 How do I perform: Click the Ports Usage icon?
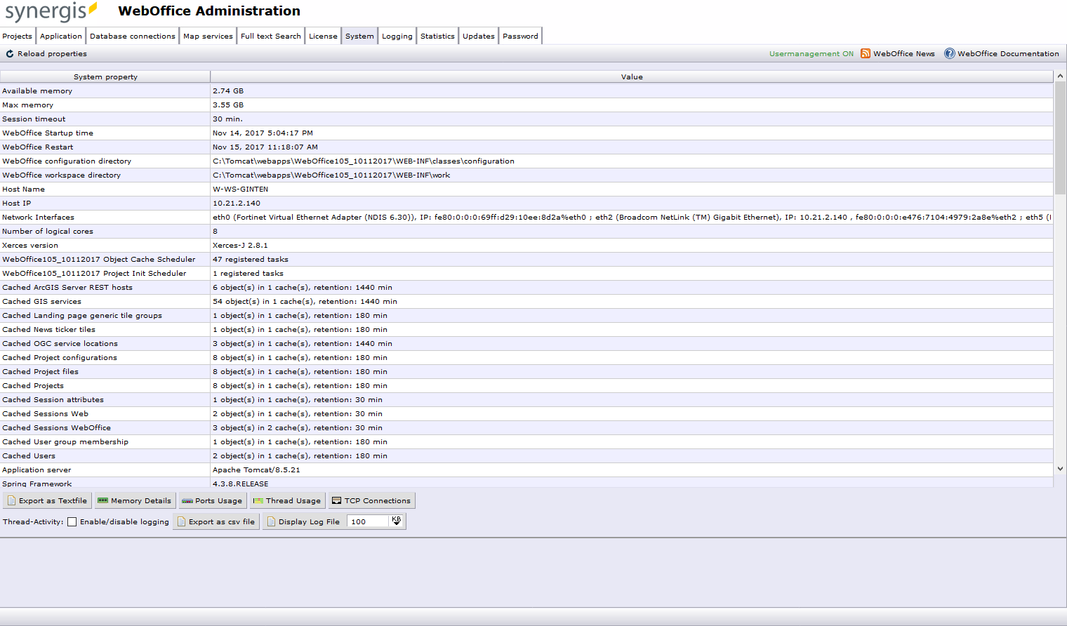[x=186, y=500]
